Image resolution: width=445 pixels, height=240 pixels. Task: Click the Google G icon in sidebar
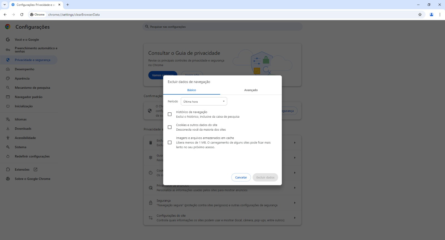tap(8, 40)
